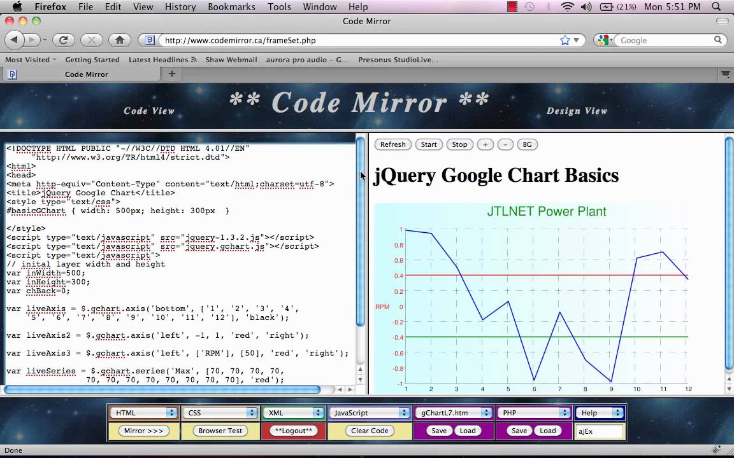The image size is (734, 458).
Task: Click the Bluetooth menu bar icon
Action: pyautogui.click(x=548, y=6)
